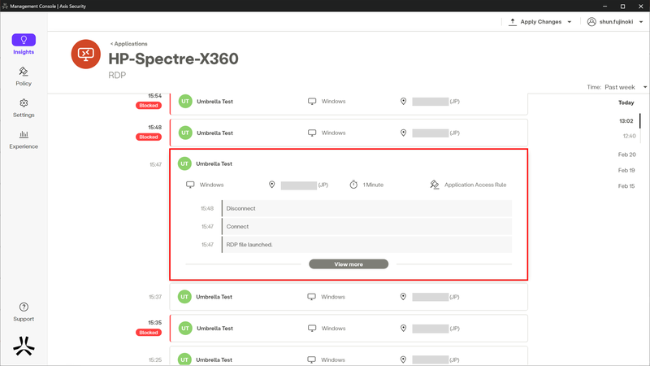The width and height of the screenshot is (650, 366).
Task: Click the location pin in the 15:35 row
Action: point(403,329)
